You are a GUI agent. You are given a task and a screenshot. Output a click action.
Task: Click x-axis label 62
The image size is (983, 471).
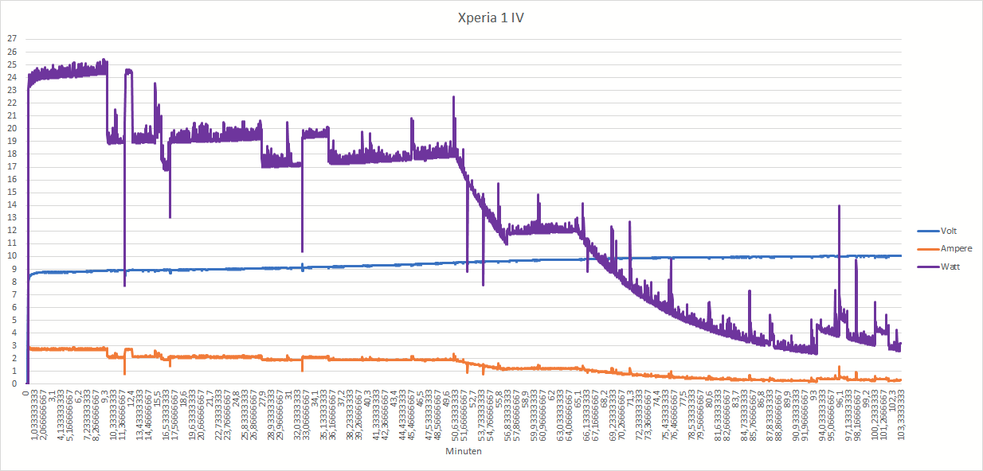point(551,394)
